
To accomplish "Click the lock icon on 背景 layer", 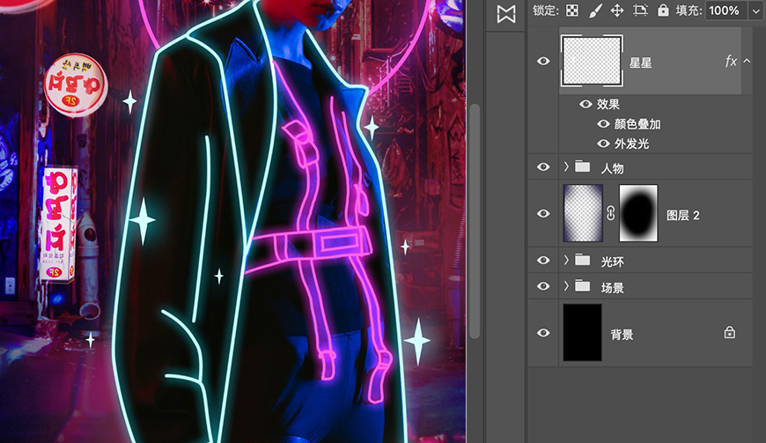I will [729, 333].
